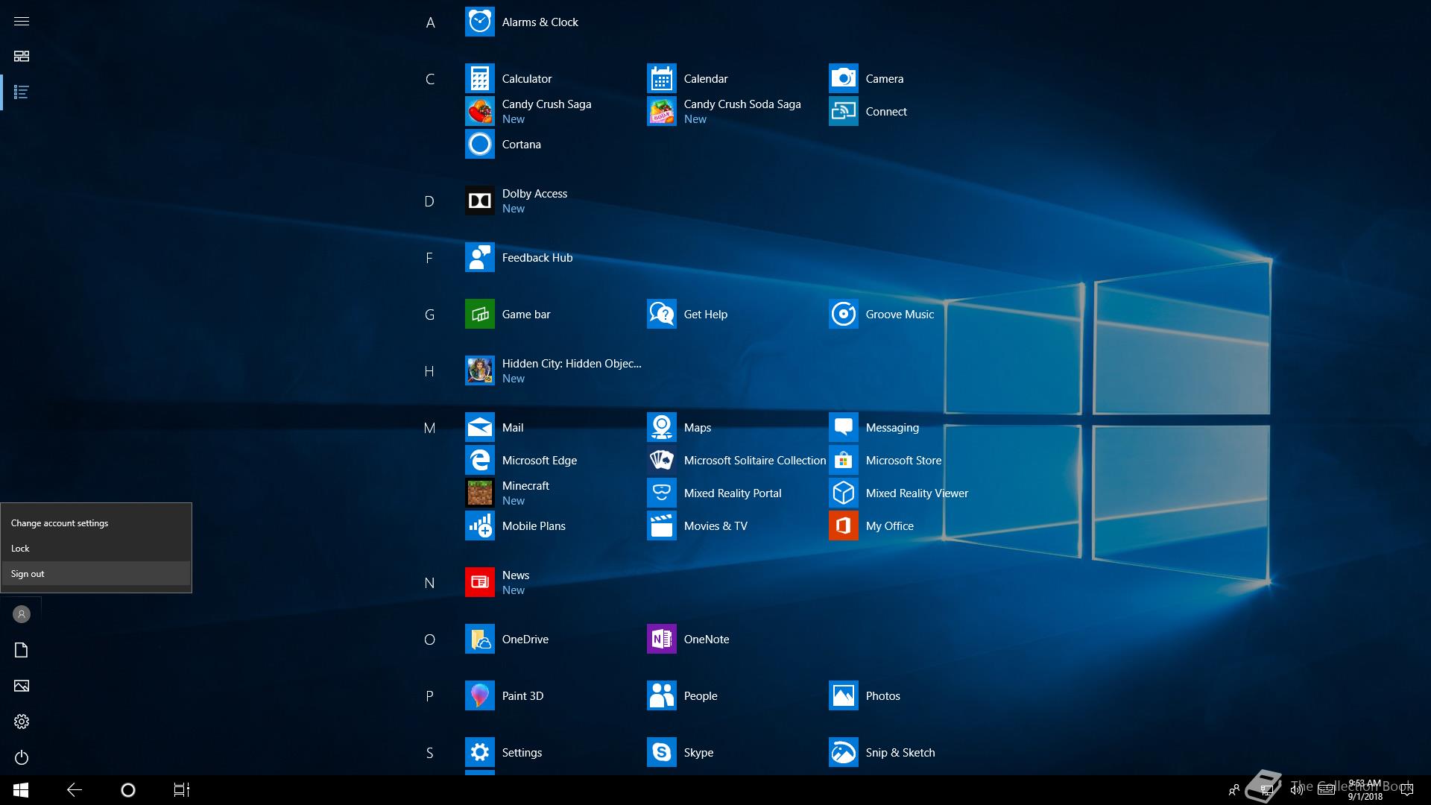Jump to letter G index header
The width and height of the screenshot is (1431, 805).
430,315
